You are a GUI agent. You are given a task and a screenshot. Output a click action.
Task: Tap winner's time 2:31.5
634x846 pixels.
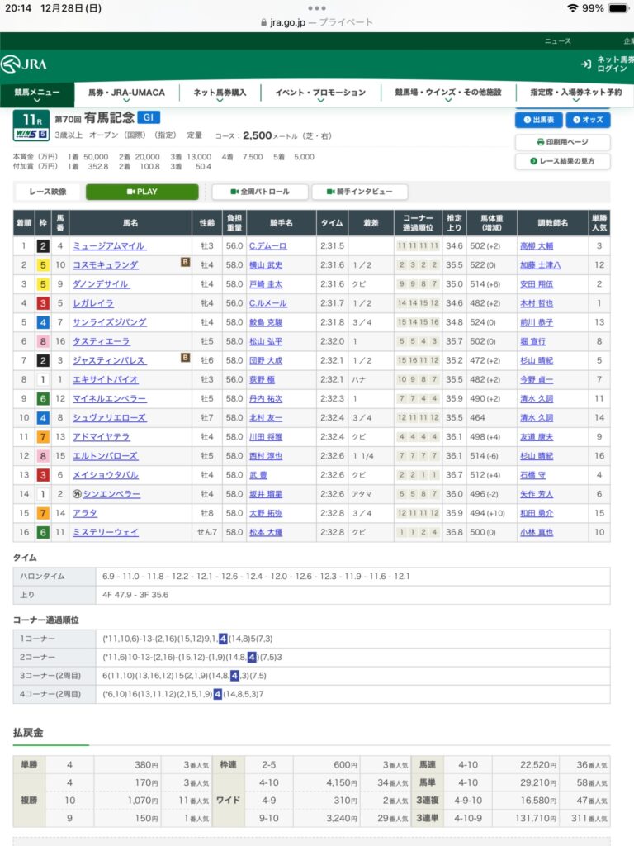332,246
